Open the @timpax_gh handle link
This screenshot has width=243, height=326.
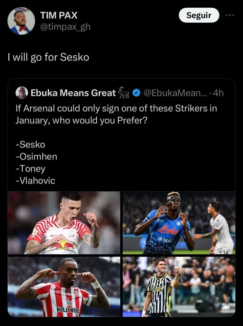coord(65,27)
